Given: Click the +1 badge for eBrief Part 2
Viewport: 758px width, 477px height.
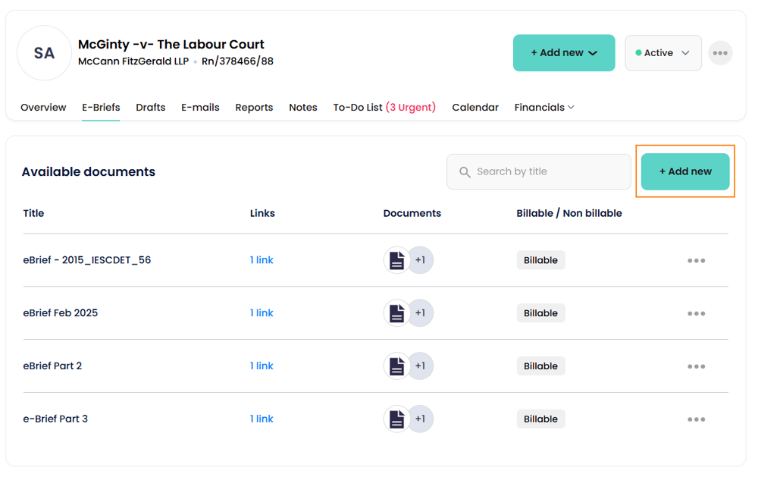Looking at the screenshot, I should 421,366.
